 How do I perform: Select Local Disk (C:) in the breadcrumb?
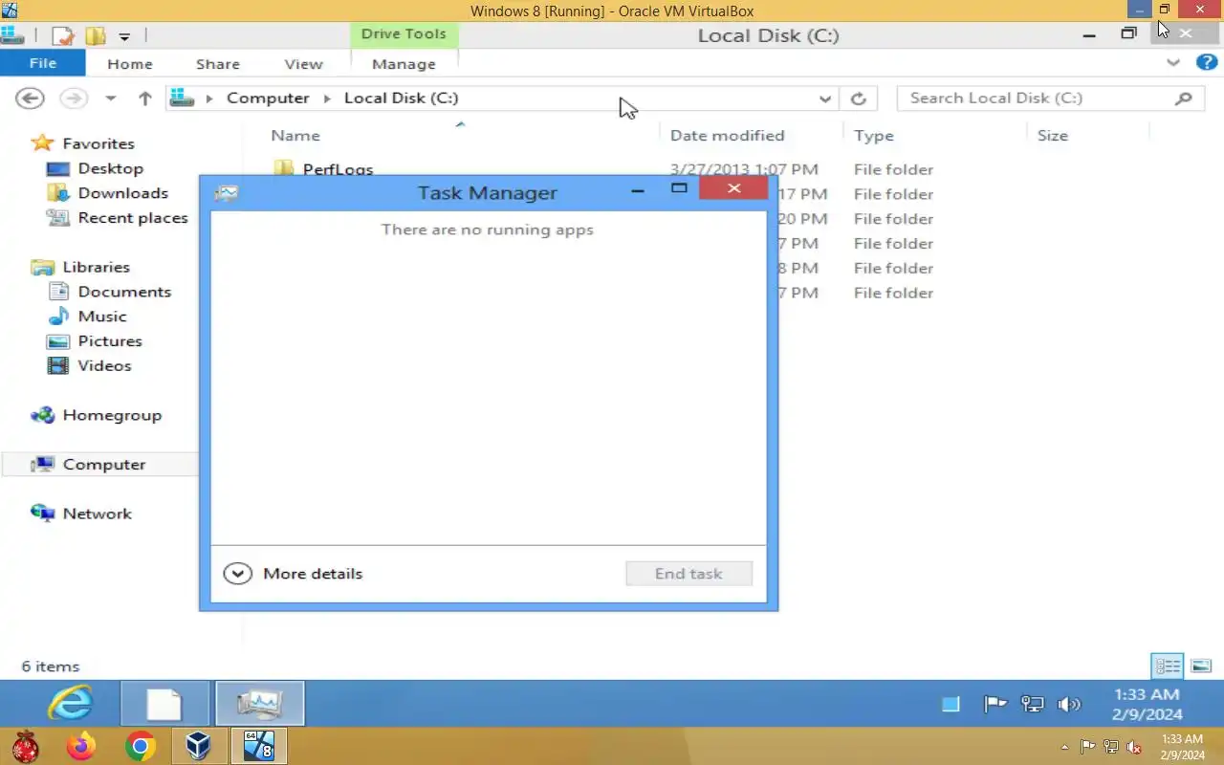click(x=401, y=98)
